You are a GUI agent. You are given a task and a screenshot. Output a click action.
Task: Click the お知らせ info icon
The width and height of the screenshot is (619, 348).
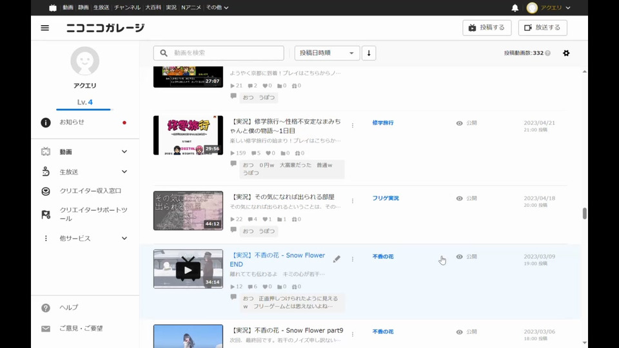[x=46, y=122]
